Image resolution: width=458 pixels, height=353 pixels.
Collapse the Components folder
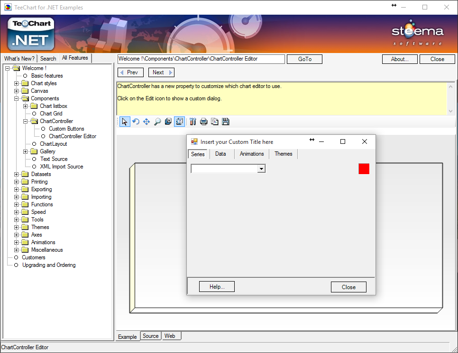tap(16, 98)
